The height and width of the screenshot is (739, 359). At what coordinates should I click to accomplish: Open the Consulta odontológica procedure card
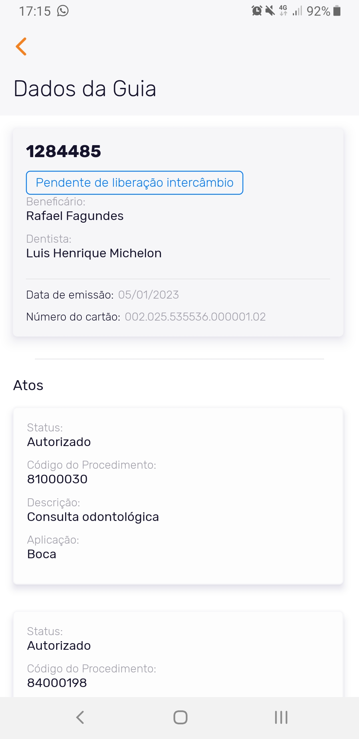(x=178, y=496)
